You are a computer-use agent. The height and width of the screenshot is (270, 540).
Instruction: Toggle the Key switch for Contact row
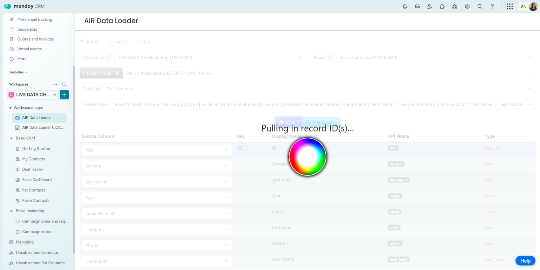241,164
